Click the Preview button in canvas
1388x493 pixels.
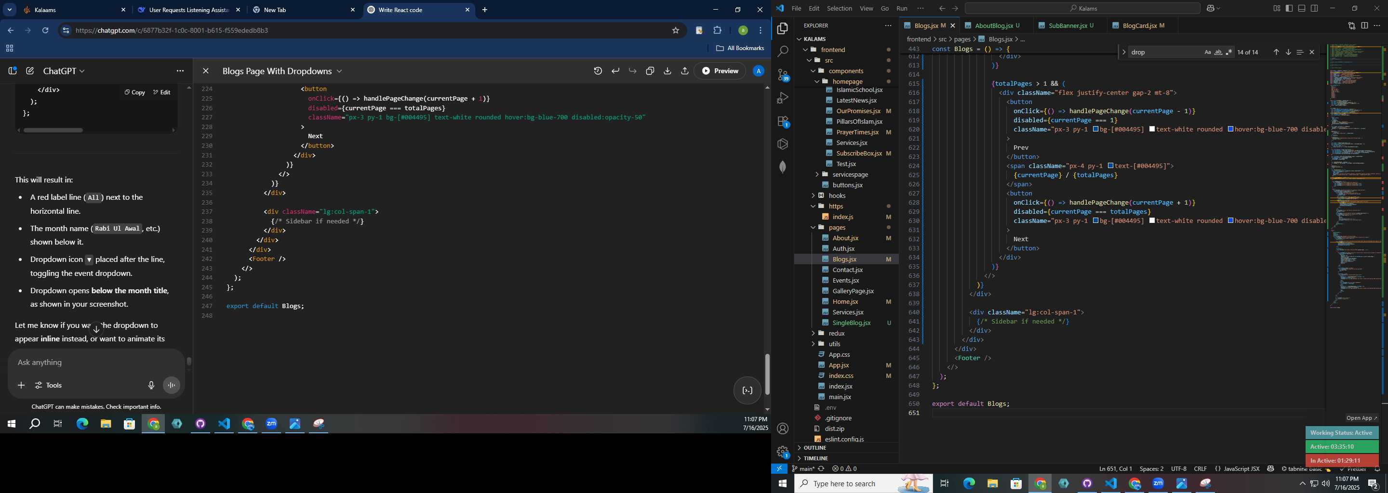click(720, 71)
